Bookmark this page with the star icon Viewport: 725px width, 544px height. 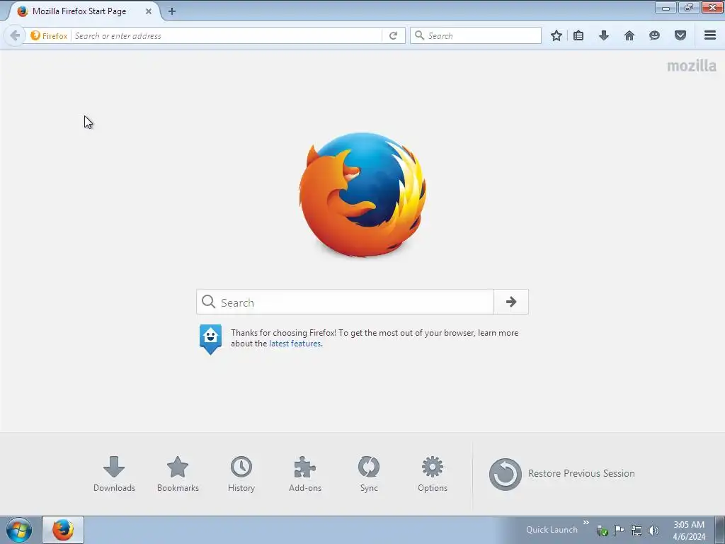tap(556, 35)
